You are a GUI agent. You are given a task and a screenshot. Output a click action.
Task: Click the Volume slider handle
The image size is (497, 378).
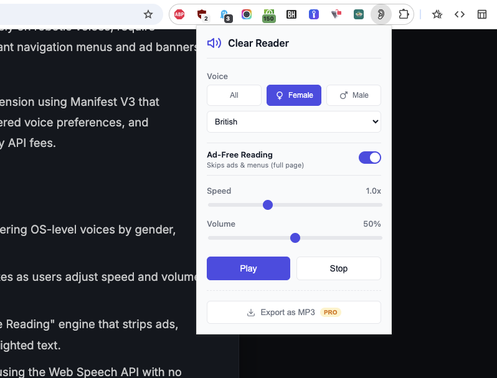(295, 238)
